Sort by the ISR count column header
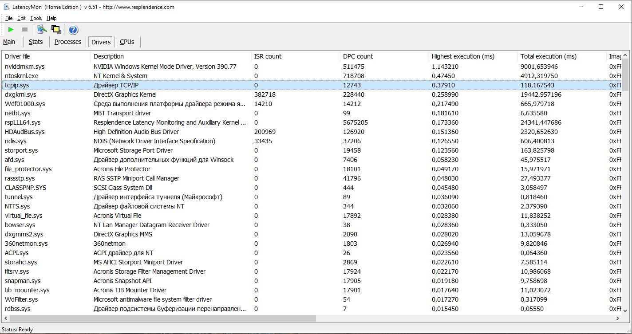The image size is (632, 334). coord(296,56)
